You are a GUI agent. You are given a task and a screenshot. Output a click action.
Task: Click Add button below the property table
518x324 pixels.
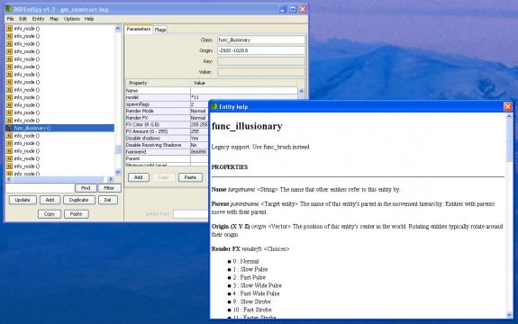tap(139, 177)
